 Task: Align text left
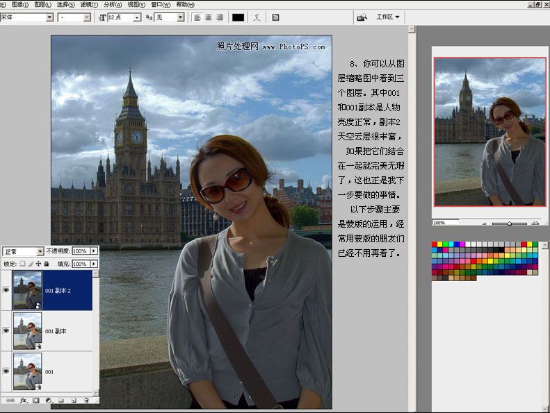pyautogui.click(x=197, y=17)
